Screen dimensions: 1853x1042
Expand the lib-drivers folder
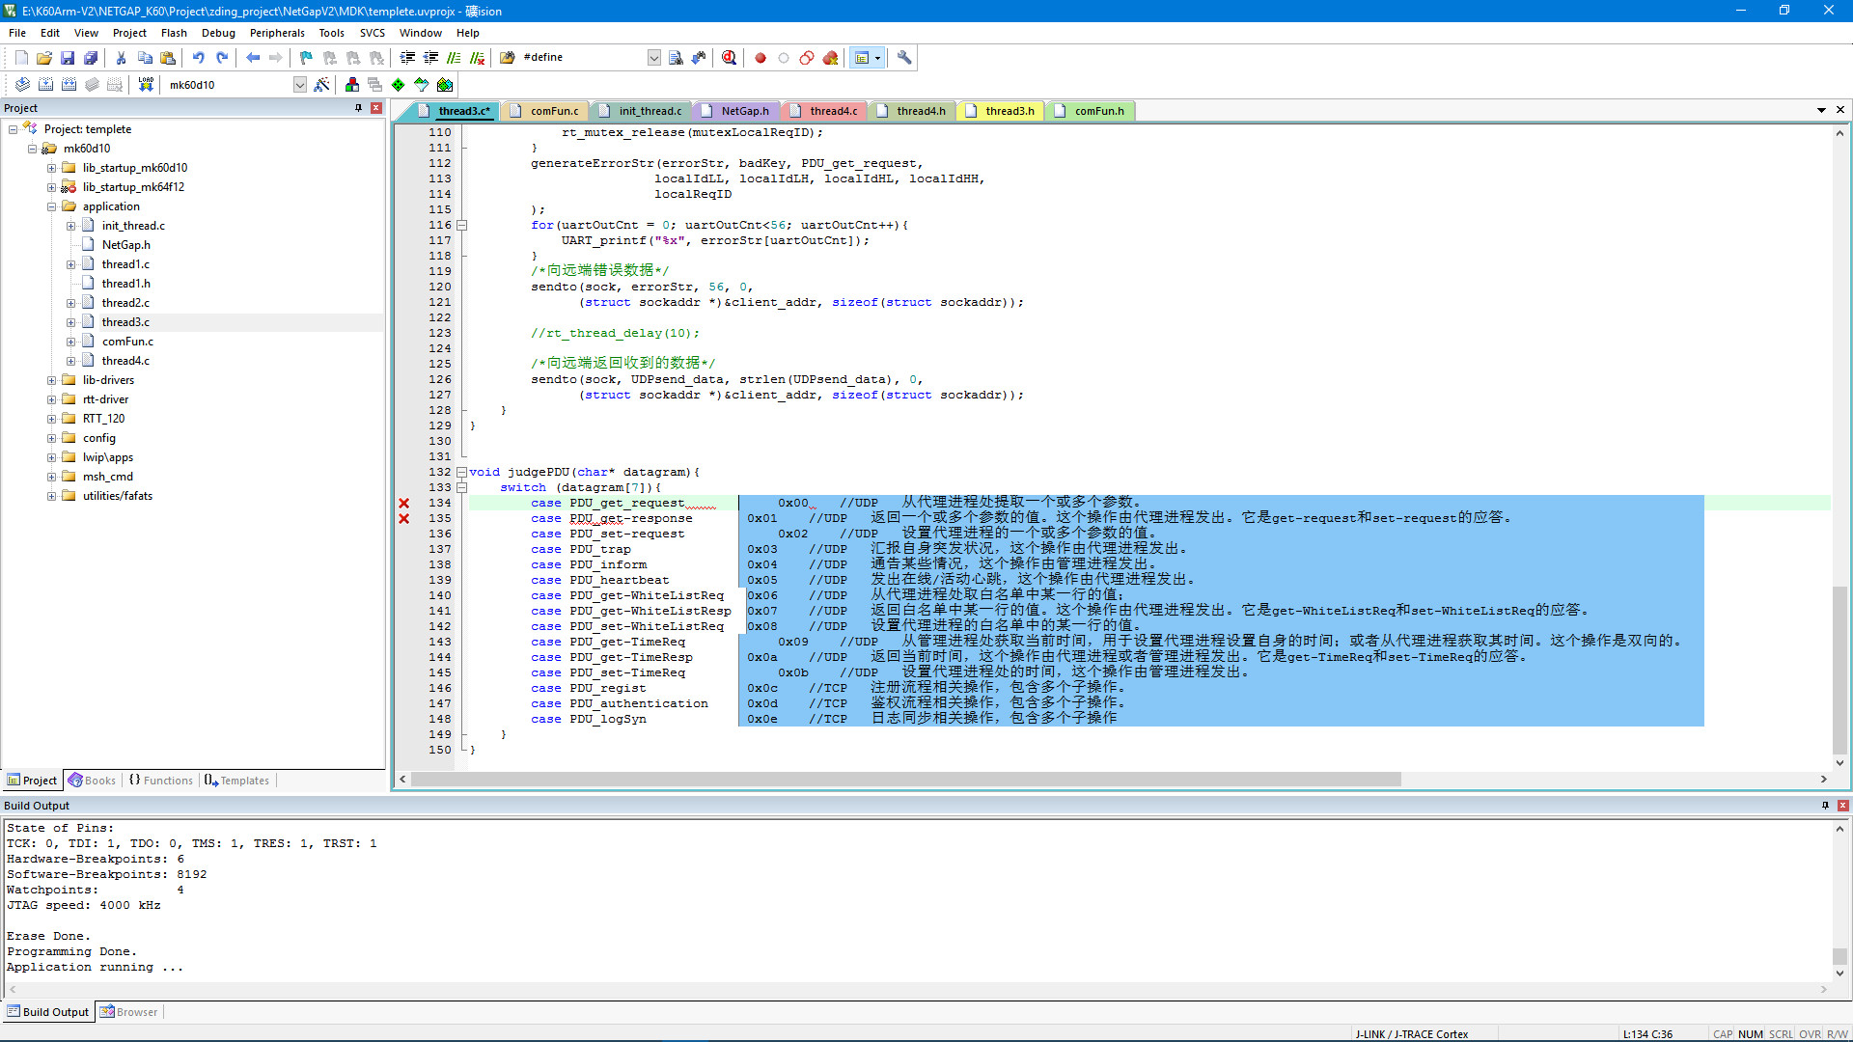[x=52, y=380]
